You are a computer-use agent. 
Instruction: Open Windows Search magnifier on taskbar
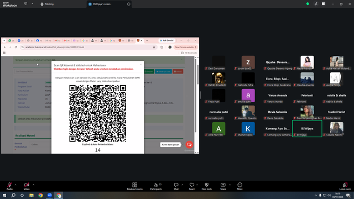click(13, 195)
